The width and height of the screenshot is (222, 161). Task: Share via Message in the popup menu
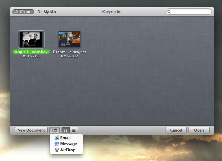(66, 144)
